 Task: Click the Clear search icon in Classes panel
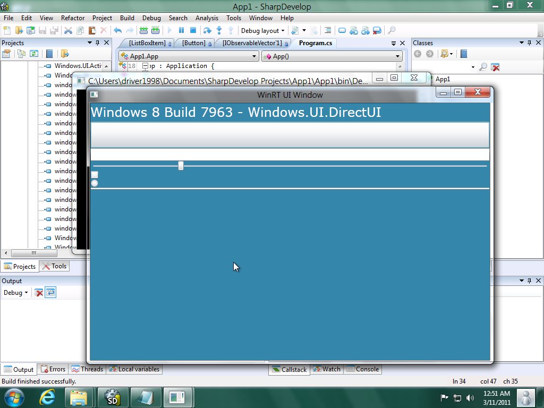click(496, 67)
